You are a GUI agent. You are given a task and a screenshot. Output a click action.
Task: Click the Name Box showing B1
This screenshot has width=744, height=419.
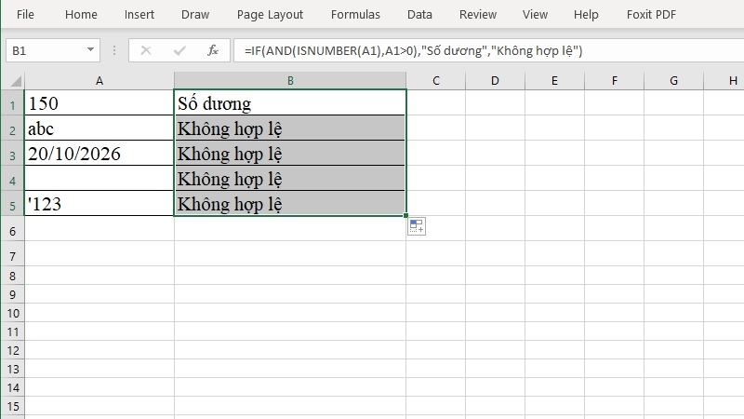coord(46,50)
